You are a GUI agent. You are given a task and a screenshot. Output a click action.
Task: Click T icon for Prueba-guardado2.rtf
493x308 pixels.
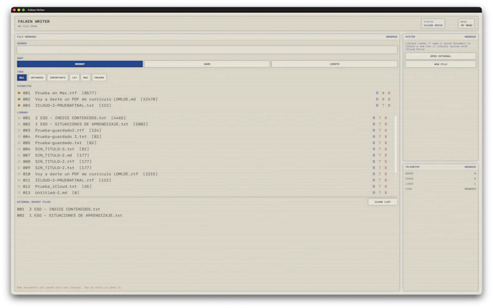point(380,131)
